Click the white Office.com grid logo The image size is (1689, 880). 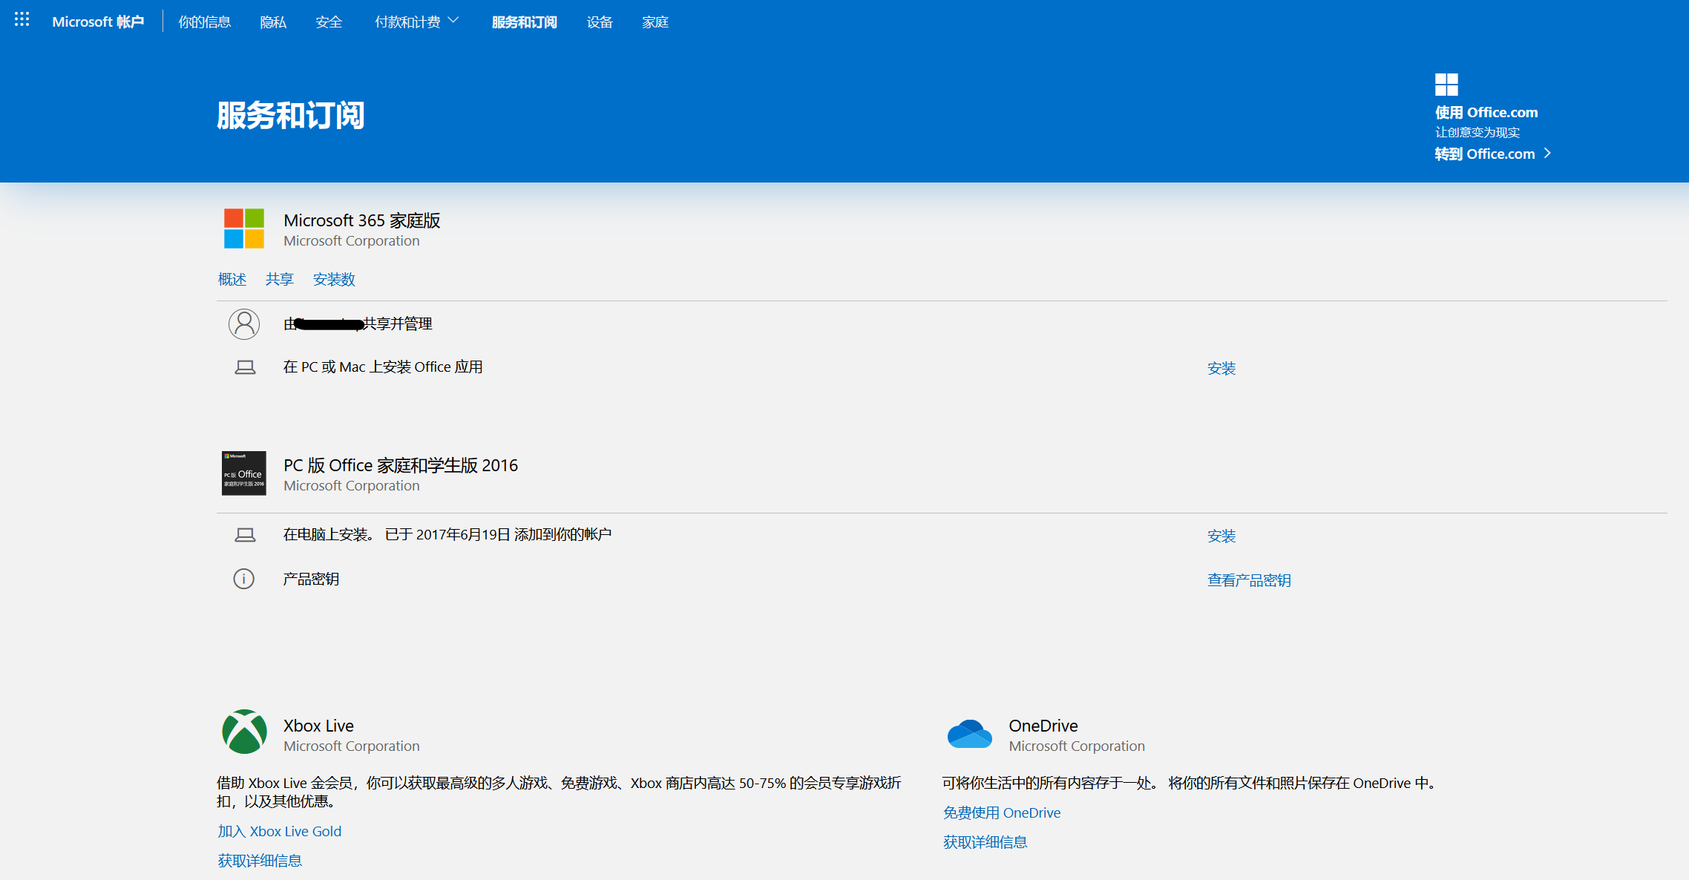click(x=1446, y=85)
